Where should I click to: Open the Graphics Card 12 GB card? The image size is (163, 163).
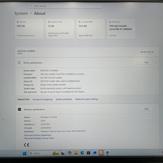(x=60, y=29)
